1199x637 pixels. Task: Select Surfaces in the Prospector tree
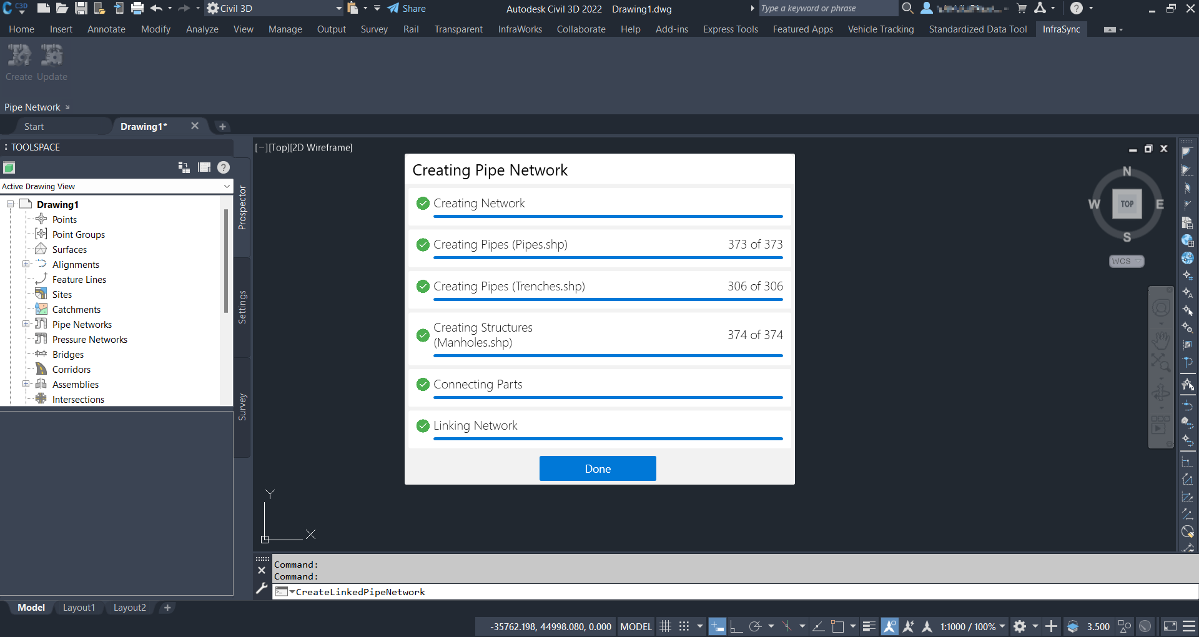(69, 250)
